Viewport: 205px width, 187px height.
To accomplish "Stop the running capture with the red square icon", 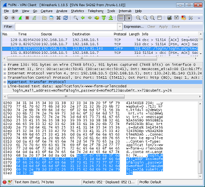I will coord(27,18).
